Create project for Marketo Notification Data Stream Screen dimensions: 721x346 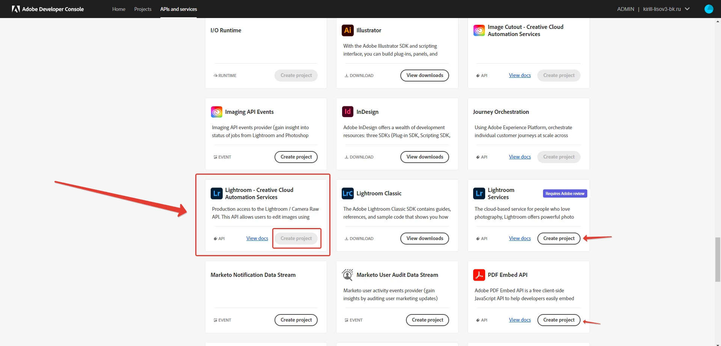click(x=296, y=320)
